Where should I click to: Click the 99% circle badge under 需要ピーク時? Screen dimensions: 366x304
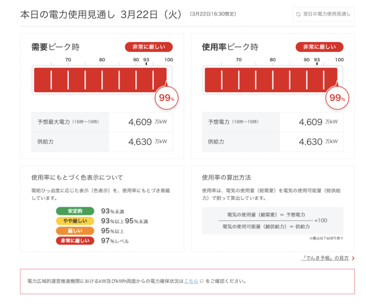[166, 98]
